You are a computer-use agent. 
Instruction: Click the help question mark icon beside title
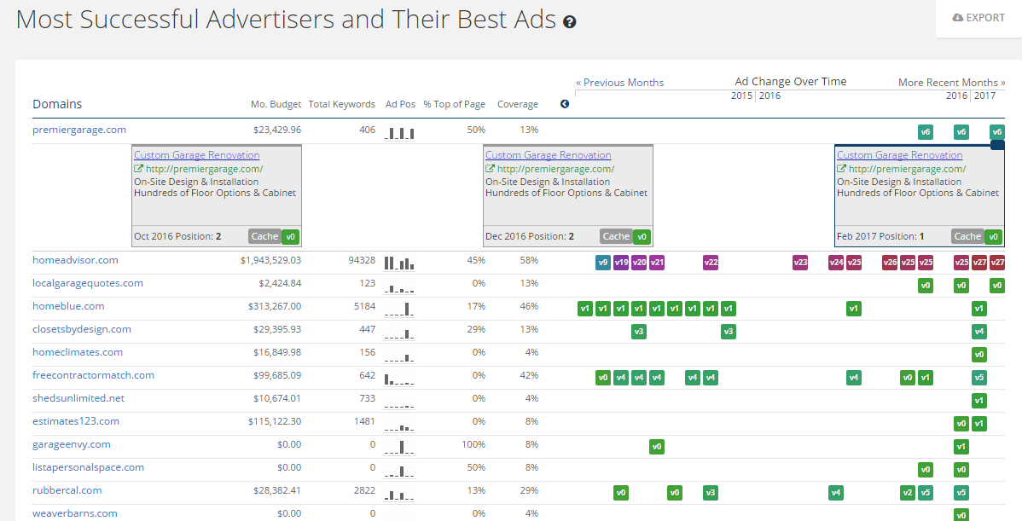coord(570,22)
